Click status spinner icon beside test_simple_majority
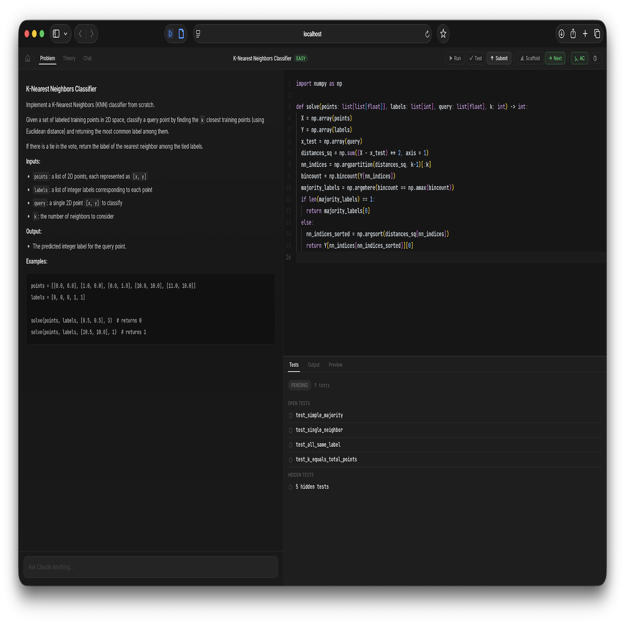Screen dimensions: 625x625 [x=291, y=416]
